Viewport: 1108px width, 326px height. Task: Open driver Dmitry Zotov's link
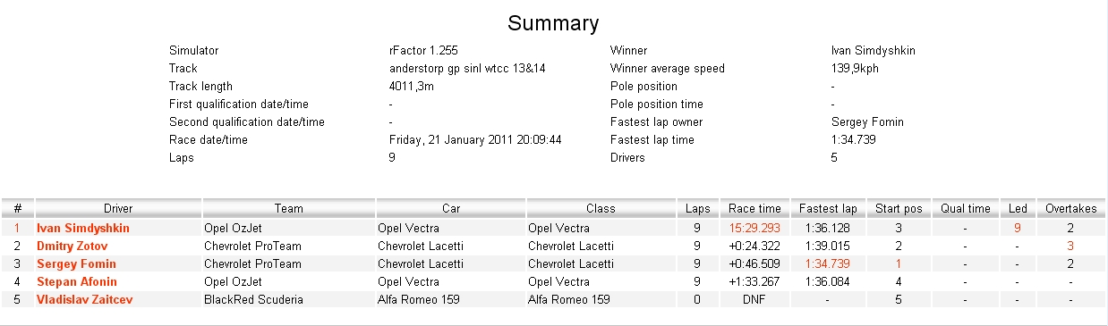point(72,246)
